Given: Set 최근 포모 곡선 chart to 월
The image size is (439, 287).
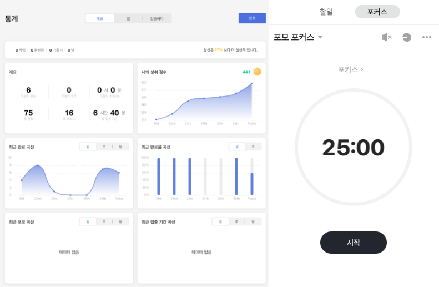Looking at the screenshot, I should 120,221.
